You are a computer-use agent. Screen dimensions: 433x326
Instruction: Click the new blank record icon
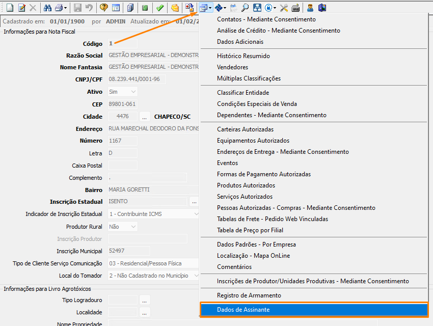point(9,8)
